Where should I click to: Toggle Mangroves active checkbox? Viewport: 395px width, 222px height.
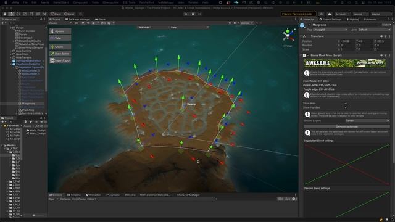[309, 25]
